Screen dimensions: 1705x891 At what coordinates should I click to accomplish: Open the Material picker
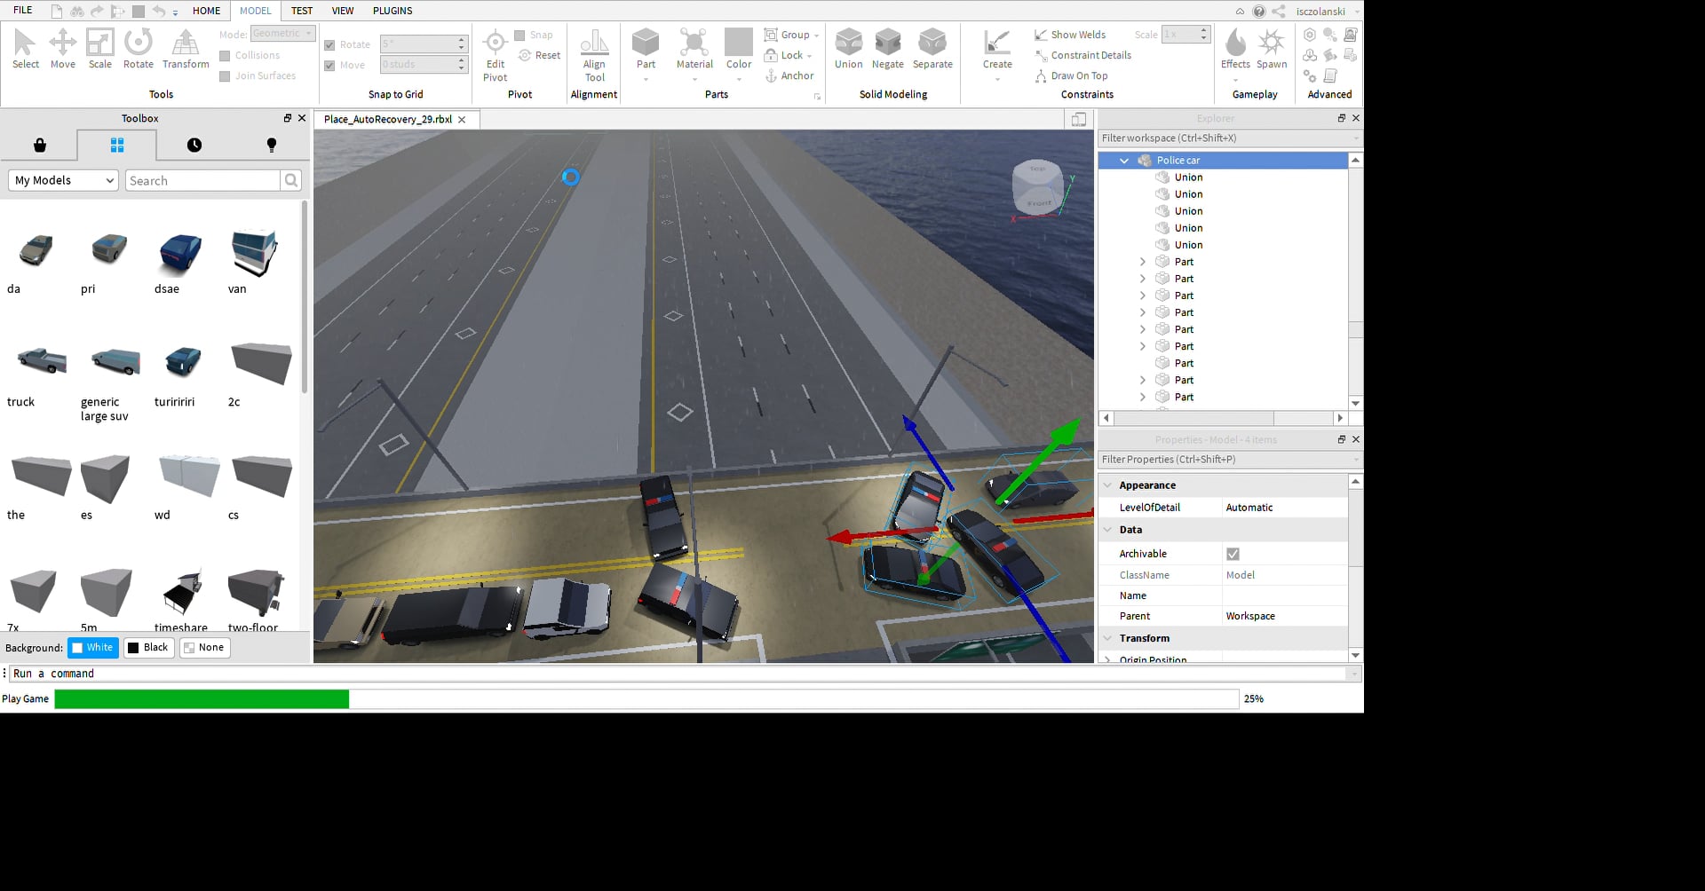(694, 49)
